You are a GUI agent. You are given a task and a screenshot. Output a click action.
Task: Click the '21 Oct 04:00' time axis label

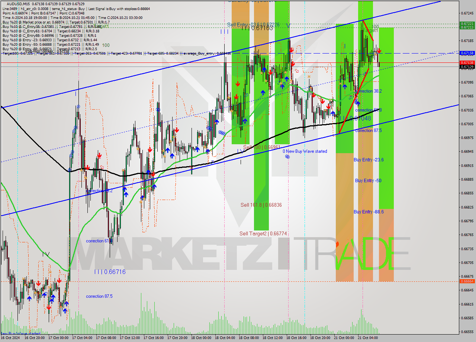(368, 338)
